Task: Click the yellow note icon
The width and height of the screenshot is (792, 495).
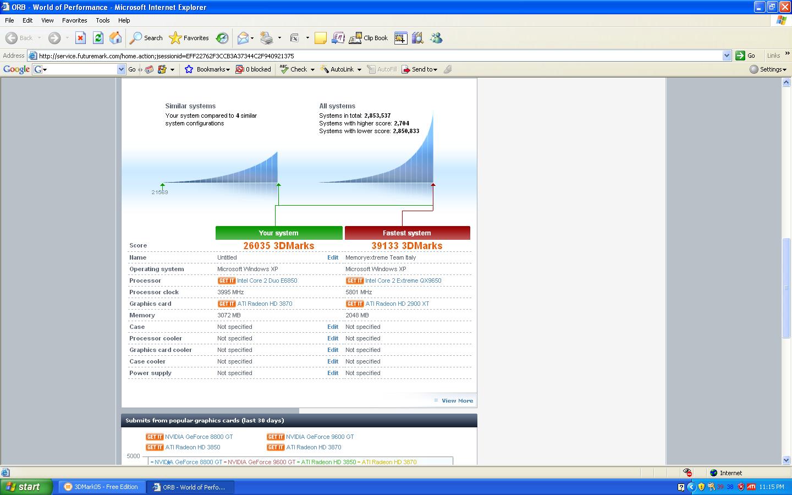Action: coord(321,38)
